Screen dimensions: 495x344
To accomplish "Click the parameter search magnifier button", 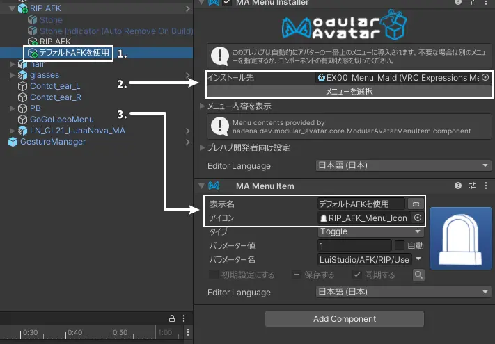I will click(x=418, y=275).
